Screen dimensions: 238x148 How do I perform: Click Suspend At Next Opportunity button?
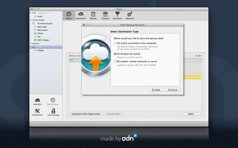coord(86,114)
